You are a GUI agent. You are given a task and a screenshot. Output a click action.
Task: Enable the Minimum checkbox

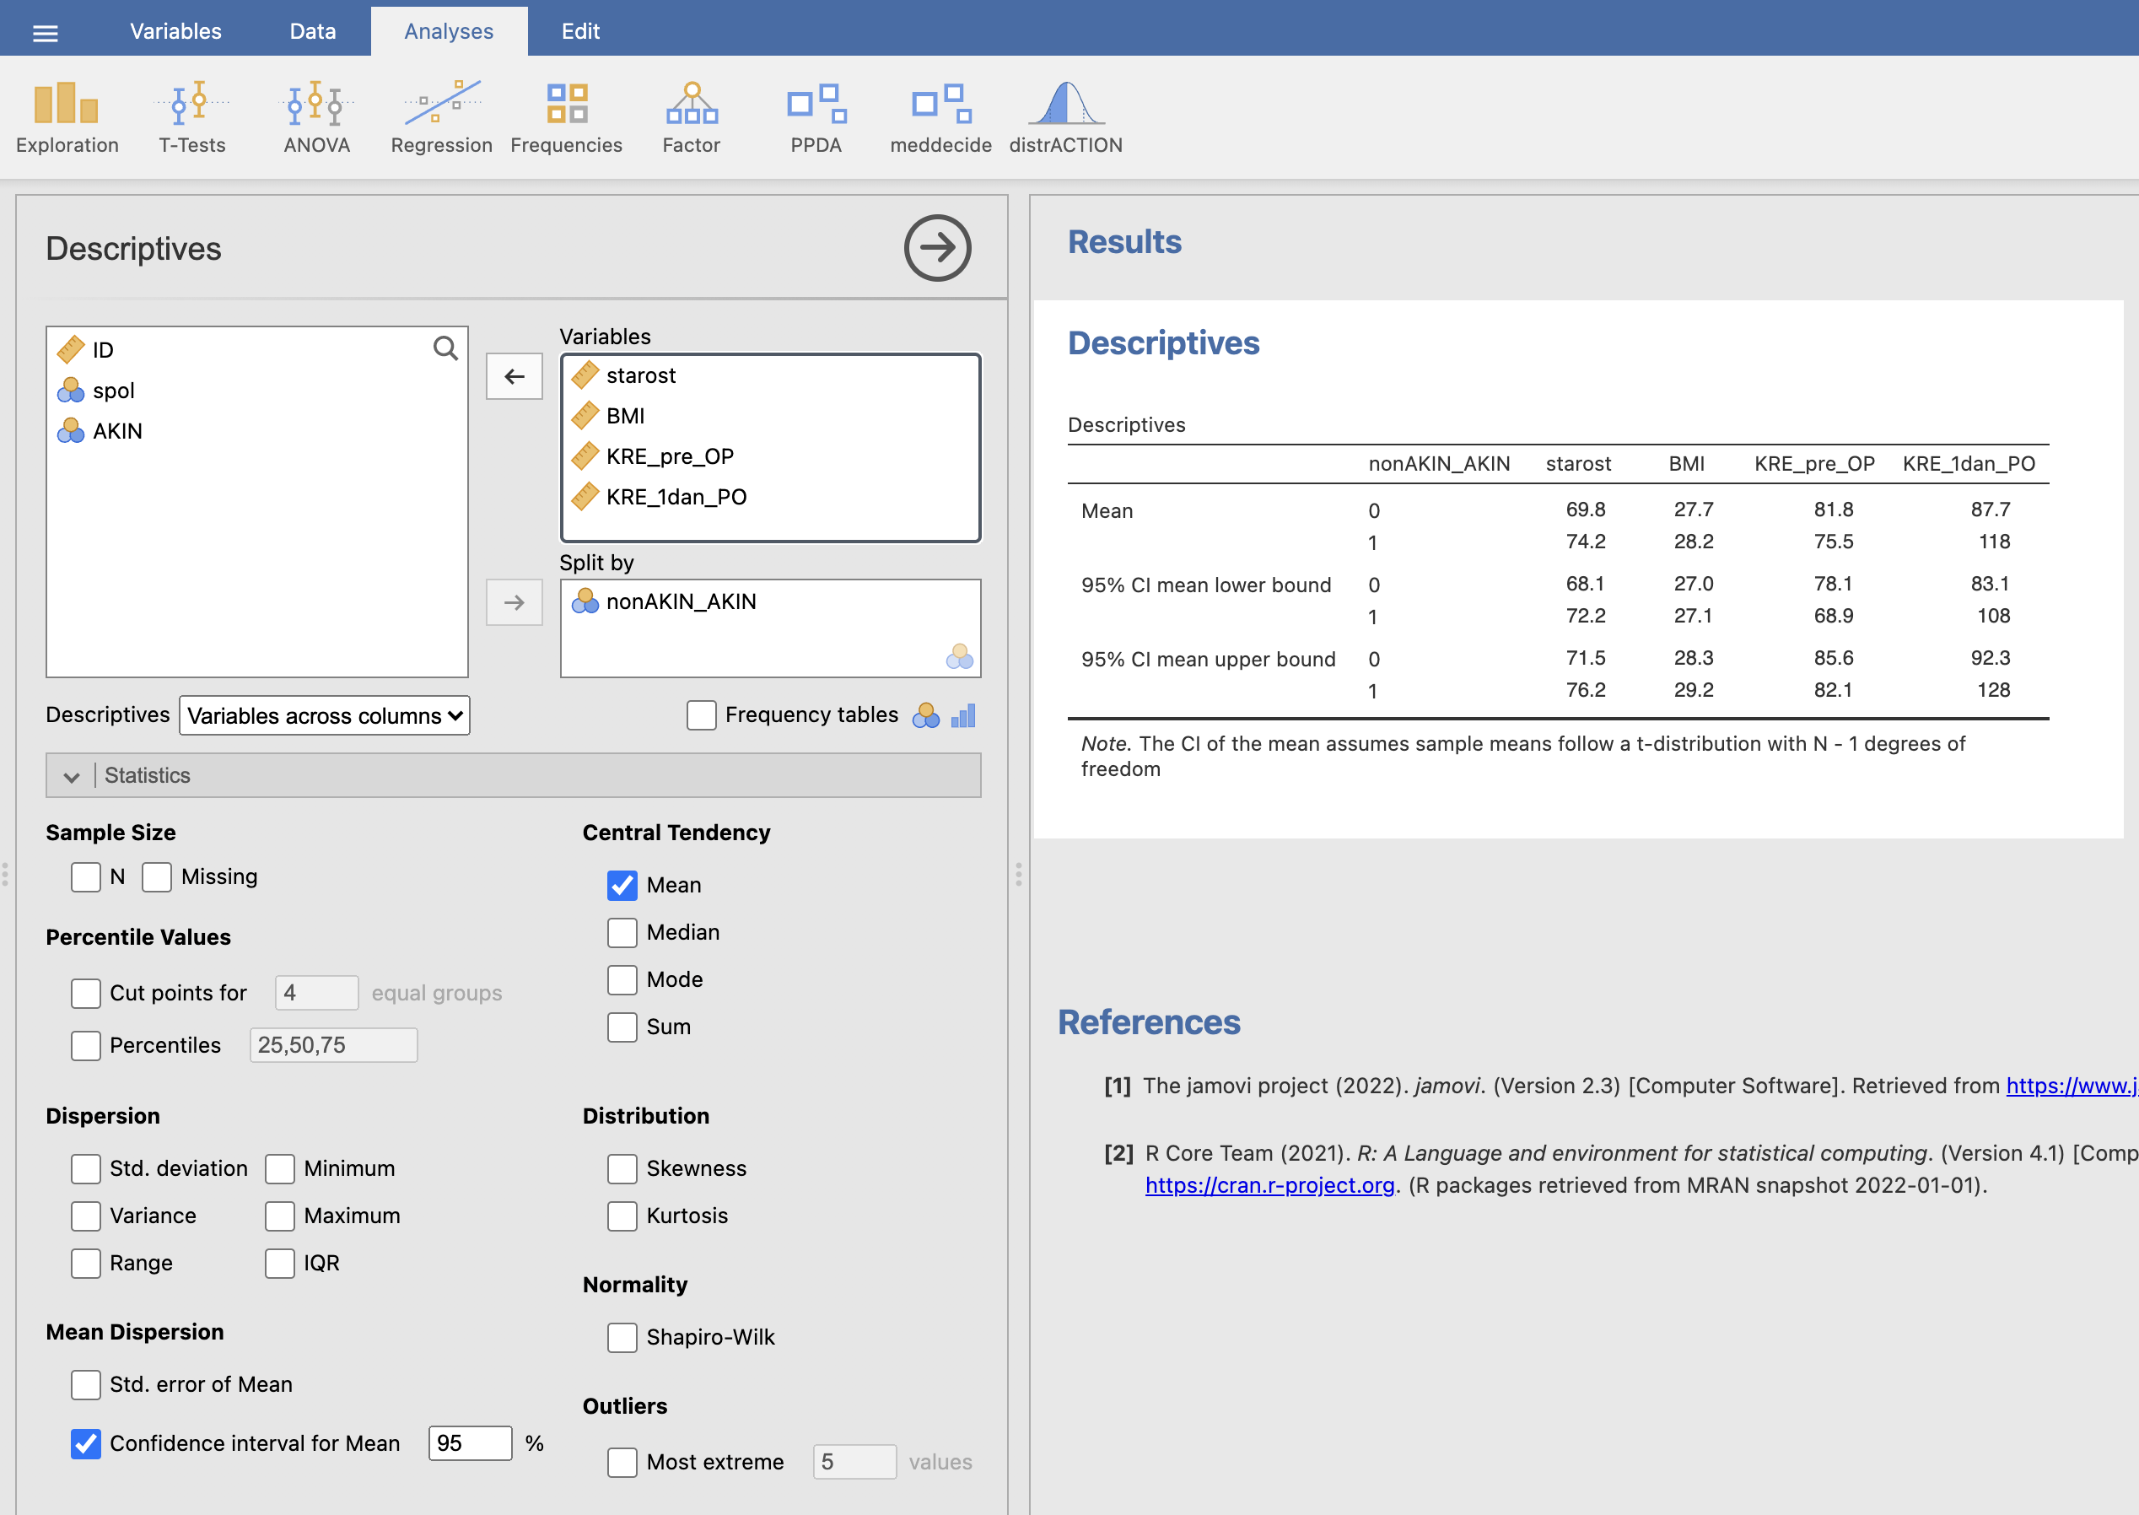click(280, 1169)
